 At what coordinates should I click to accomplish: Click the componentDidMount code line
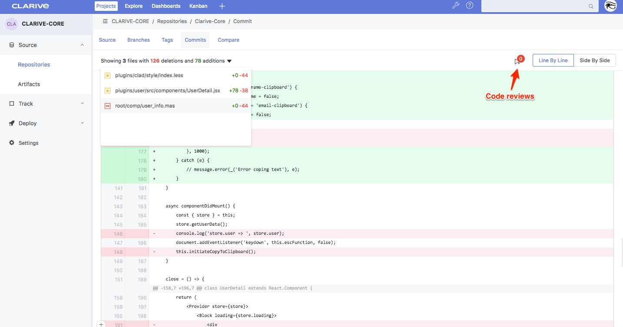pyautogui.click(x=200, y=206)
